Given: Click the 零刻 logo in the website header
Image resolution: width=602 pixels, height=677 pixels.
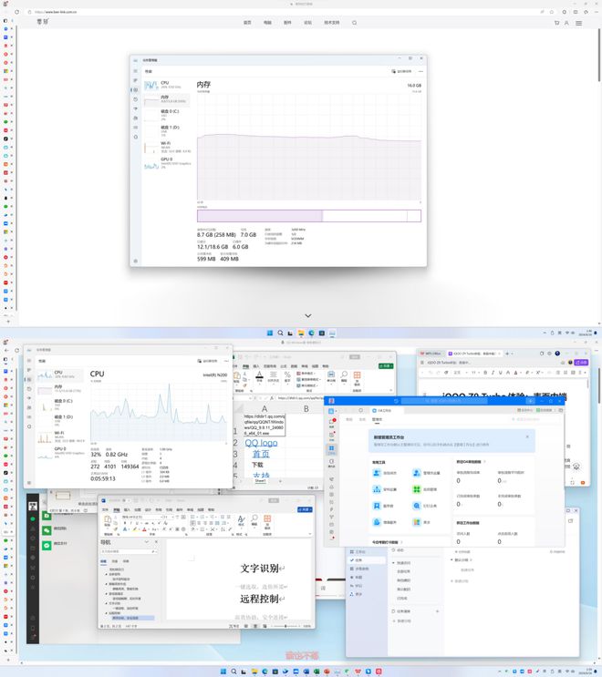Looking at the screenshot, I should (42, 21).
